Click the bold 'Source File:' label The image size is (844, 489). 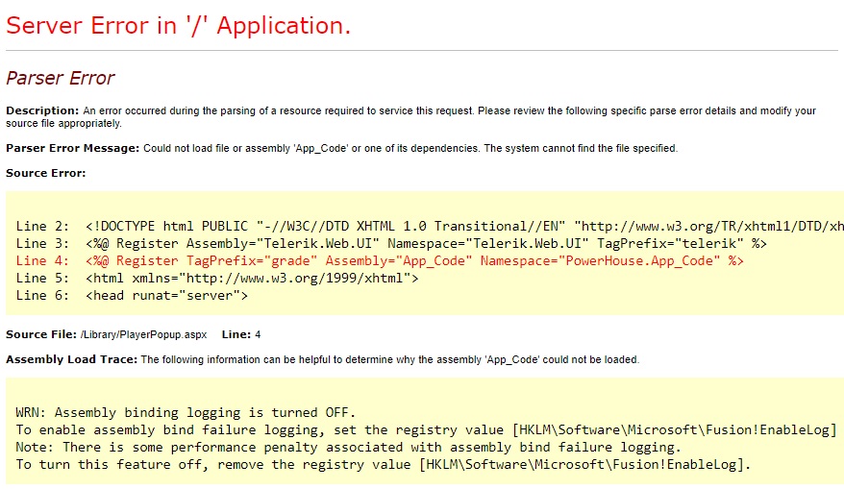click(x=41, y=334)
